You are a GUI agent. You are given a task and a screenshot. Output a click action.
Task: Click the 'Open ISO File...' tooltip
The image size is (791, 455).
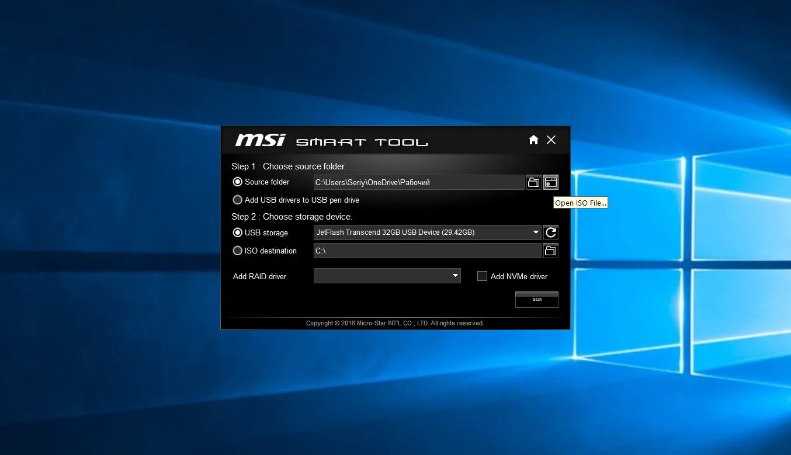click(581, 203)
